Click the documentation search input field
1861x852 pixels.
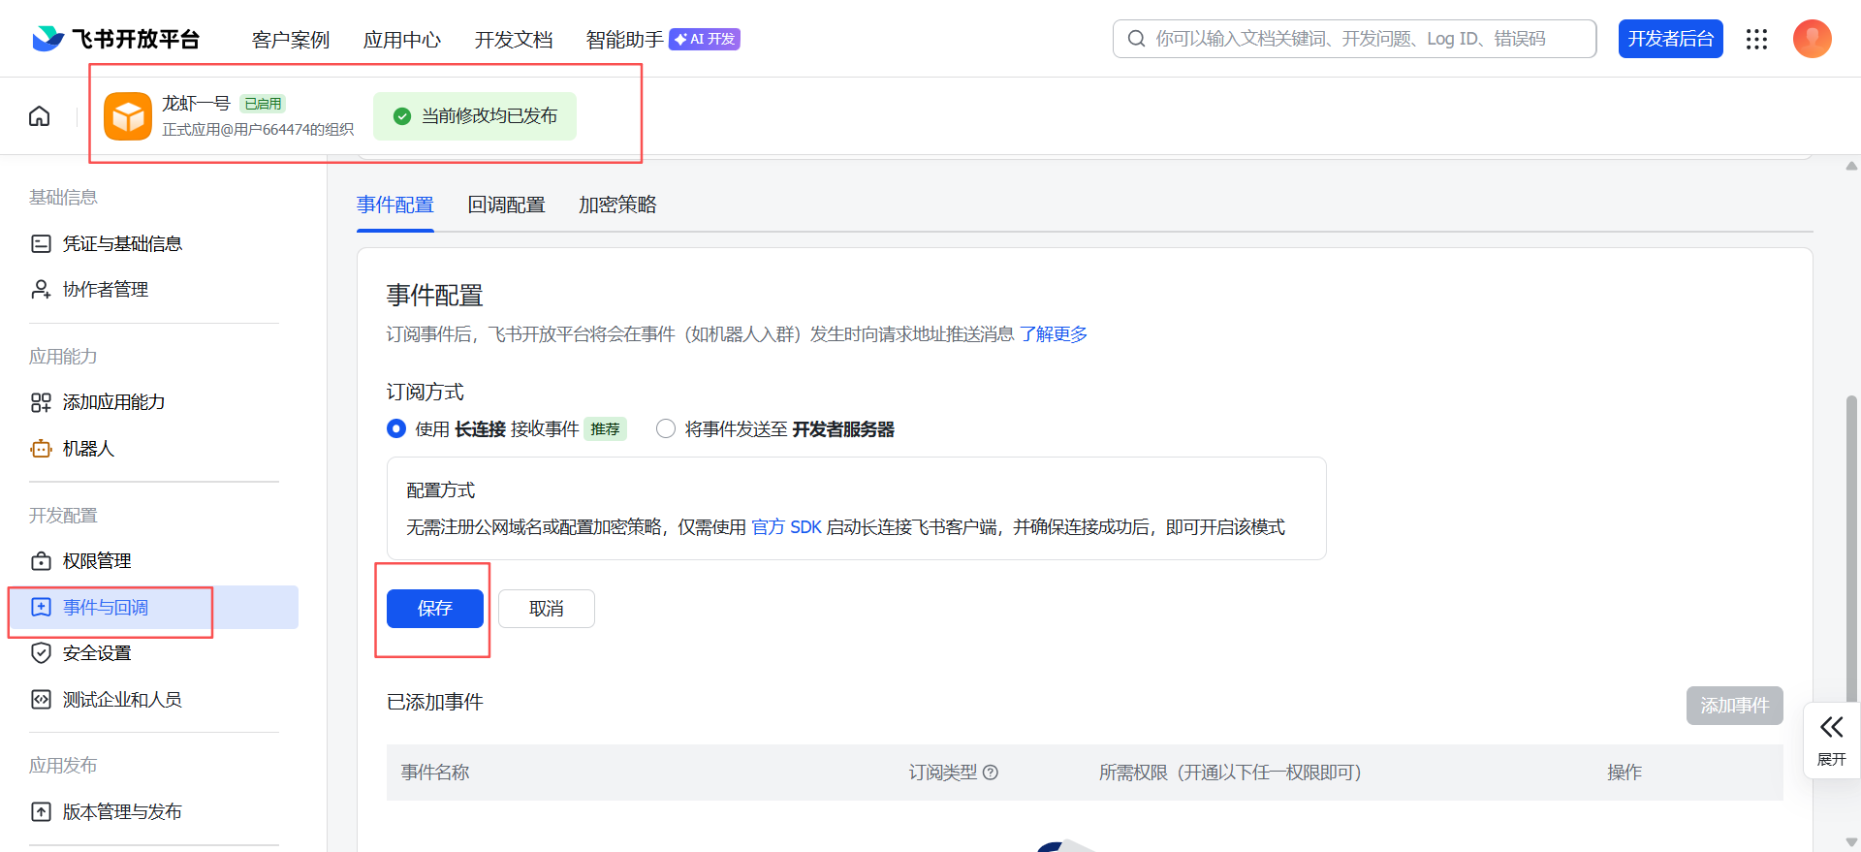click(1355, 39)
